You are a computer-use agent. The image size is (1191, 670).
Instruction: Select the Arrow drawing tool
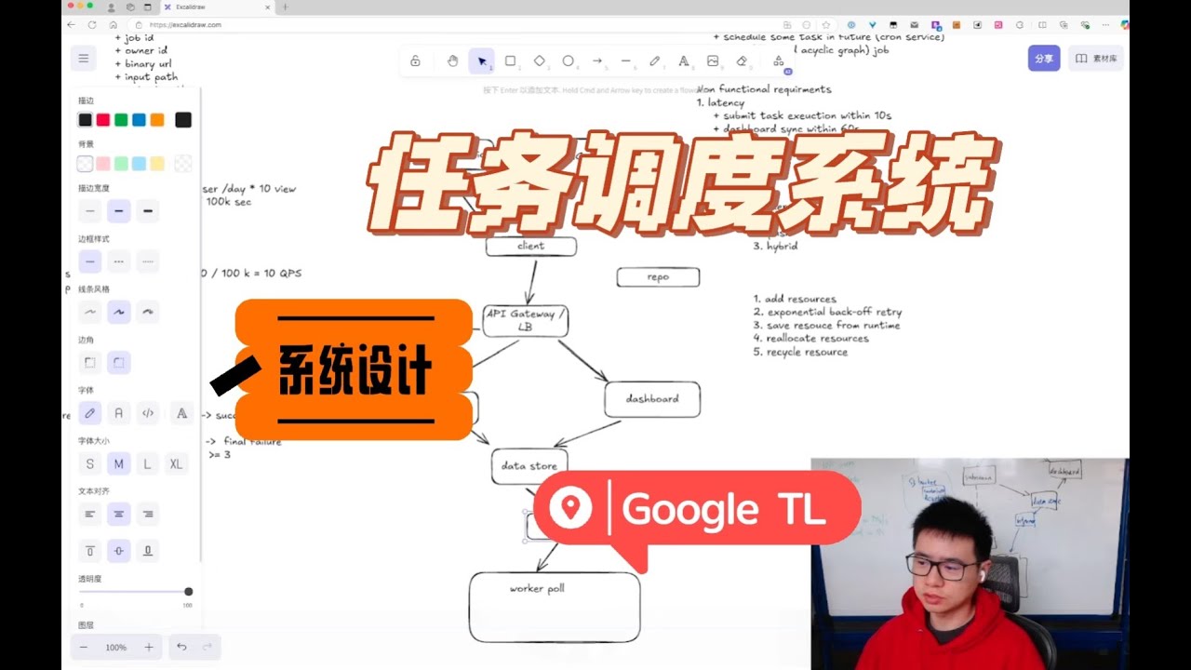[x=597, y=61]
